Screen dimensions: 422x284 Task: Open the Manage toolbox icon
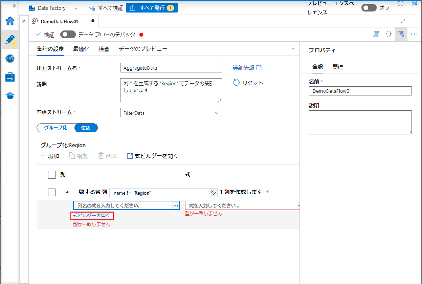coord(10,77)
